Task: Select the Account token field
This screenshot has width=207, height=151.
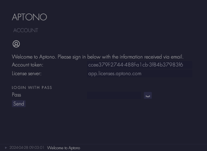Action: (140, 65)
